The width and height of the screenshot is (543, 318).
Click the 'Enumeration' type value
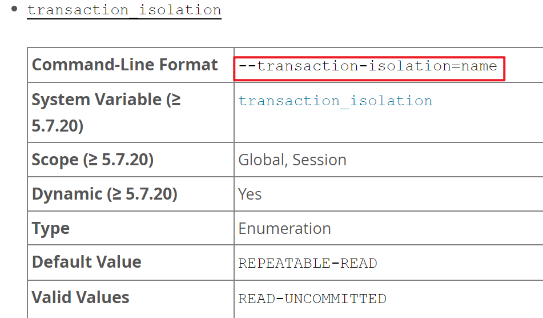[284, 229]
